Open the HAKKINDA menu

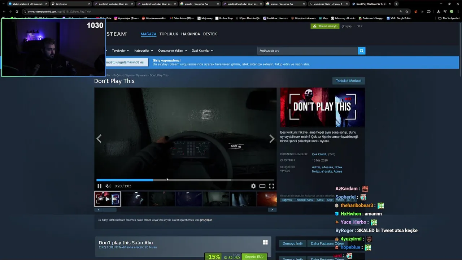click(x=191, y=34)
